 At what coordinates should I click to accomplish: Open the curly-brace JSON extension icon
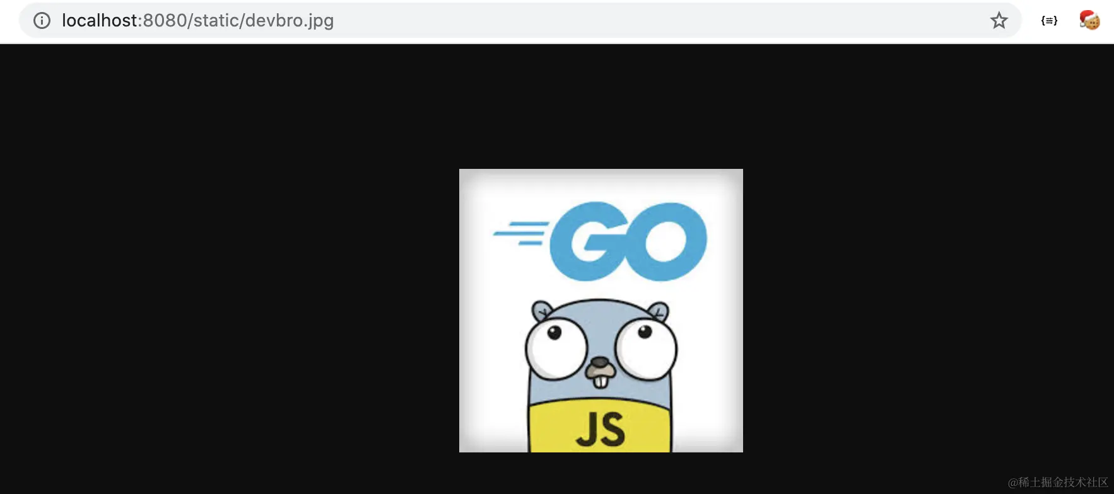click(1049, 21)
